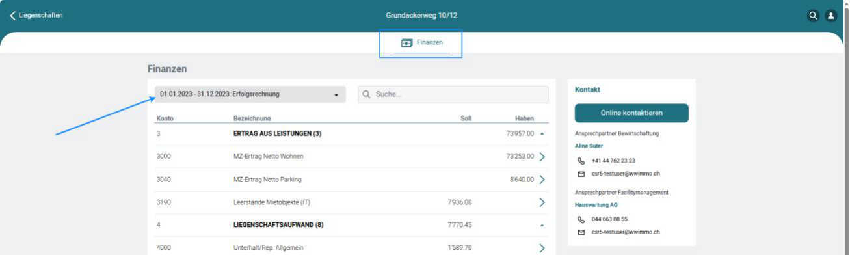The height and width of the screenshot is (255, 850).
Task: Switch to the Finanzen tab
Action: coord(421,43)
